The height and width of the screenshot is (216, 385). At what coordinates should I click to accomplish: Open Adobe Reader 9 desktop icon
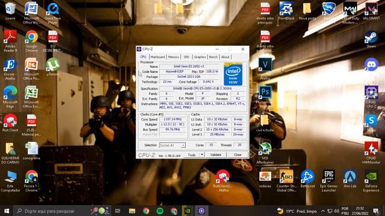pyautogui.click(x=10, y=41)
